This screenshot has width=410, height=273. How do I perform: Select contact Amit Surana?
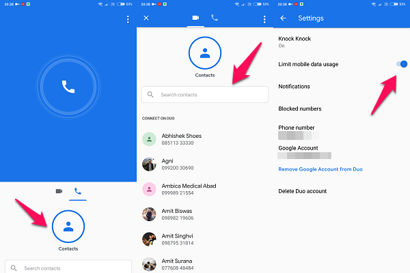[x=205, y=264]
